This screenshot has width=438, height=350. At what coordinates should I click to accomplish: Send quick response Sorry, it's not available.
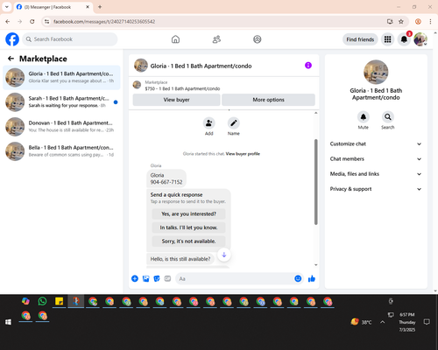tap(188, 241)
